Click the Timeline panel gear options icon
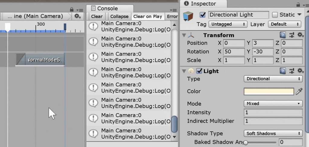 (x=78, y=16)
